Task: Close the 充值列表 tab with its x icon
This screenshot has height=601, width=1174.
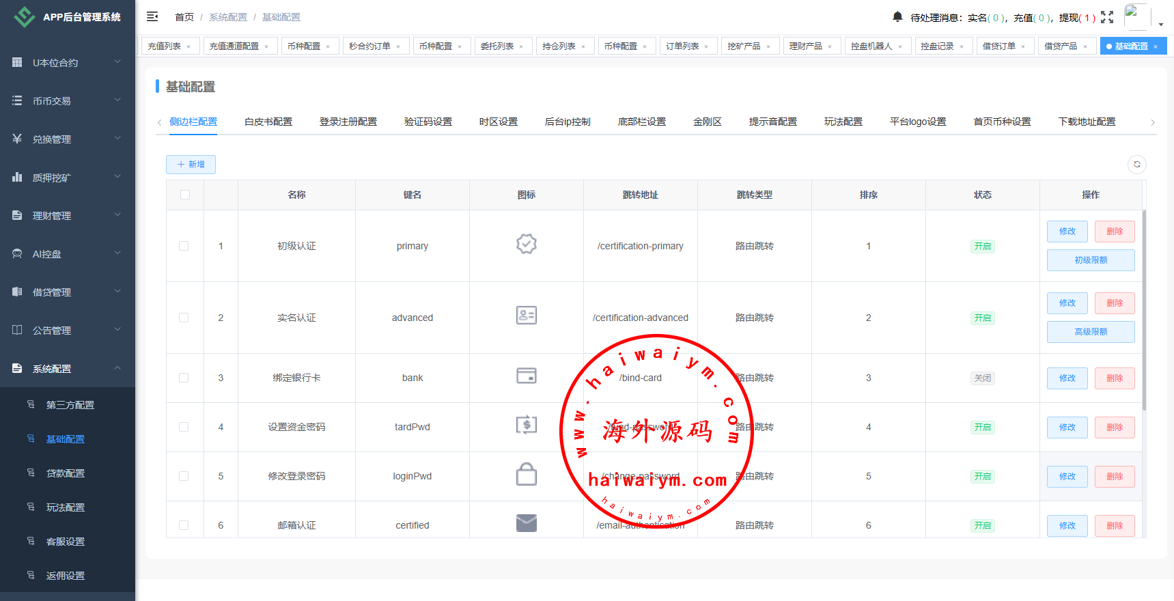Action: coord(188,46)
